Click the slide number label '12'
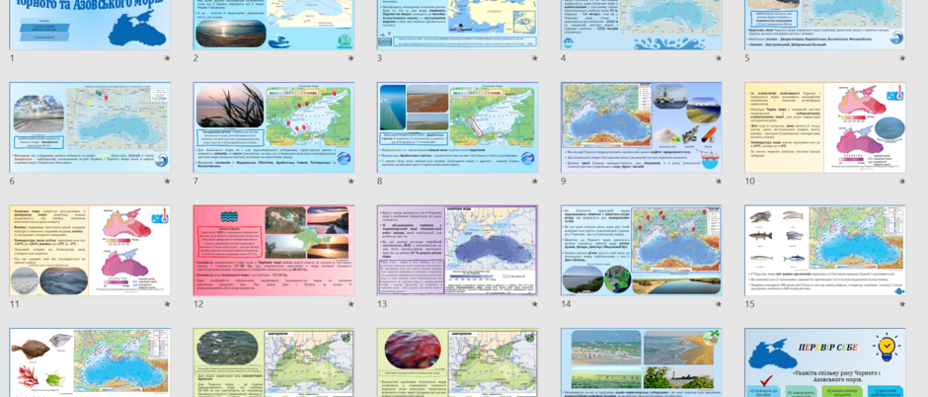The height and width of the screenshot is (397, 928). point(197,304)
